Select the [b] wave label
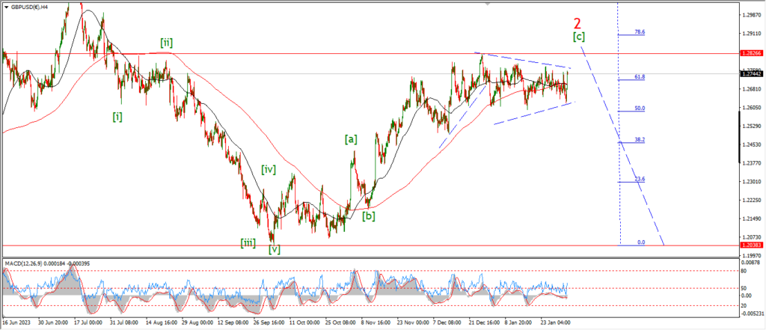766x330 pixels. (368, 216)
